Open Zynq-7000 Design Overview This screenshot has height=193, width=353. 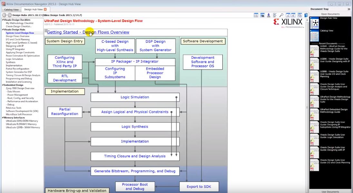pos(20,88)
